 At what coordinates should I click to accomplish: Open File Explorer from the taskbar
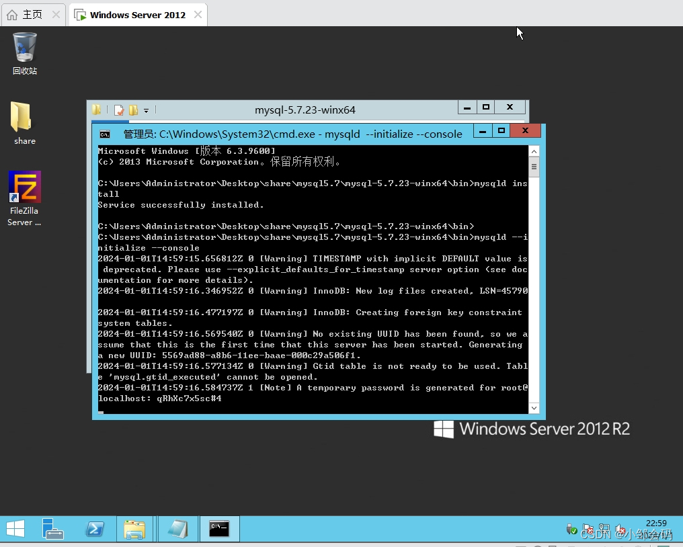134,529
